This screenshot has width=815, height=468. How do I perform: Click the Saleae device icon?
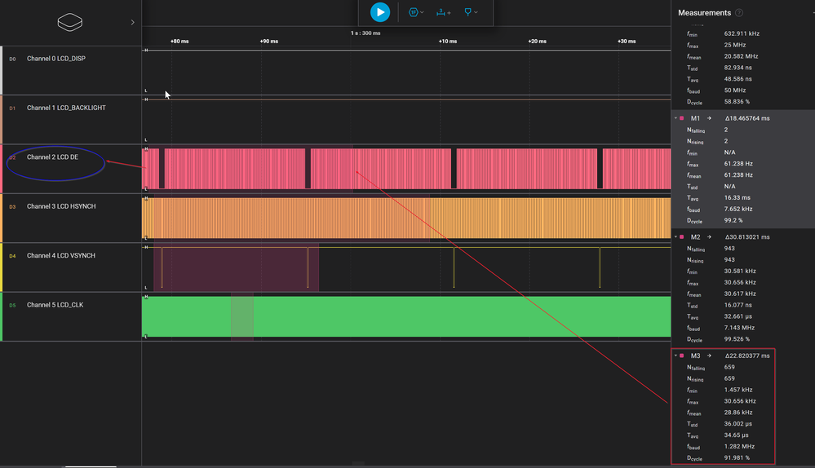tap(70, 22)
